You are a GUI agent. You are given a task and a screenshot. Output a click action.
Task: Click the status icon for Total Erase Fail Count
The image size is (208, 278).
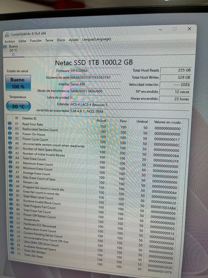click(11, 209)
